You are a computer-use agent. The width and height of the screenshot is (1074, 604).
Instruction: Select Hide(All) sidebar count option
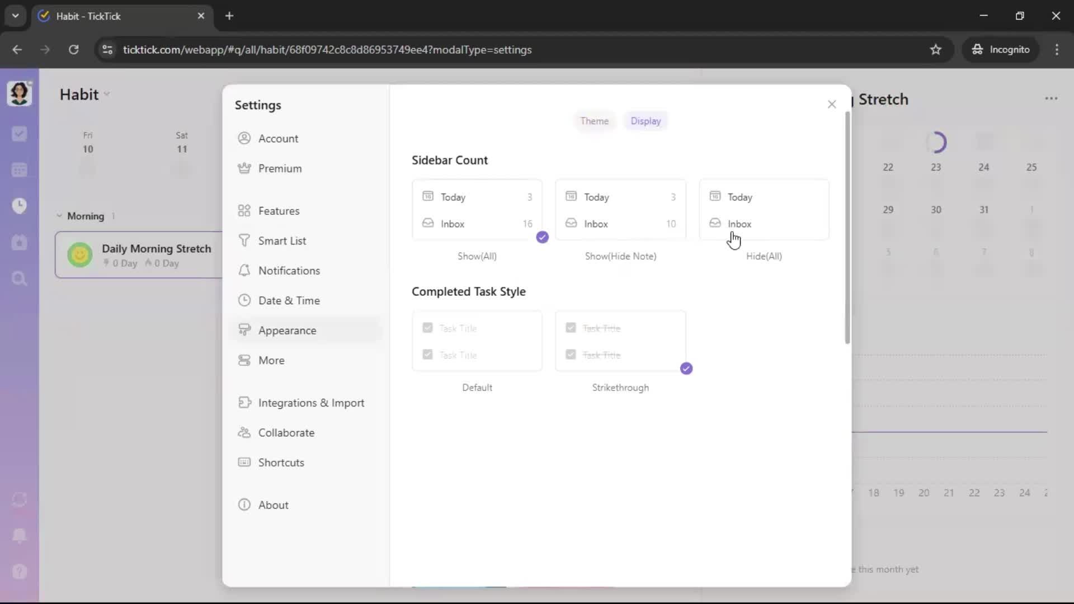click(764, 210)
